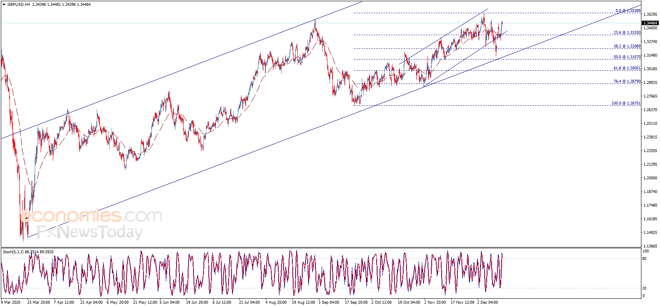Click the Stochastic scale value 0
Viewport: 660px width, 307px height.
tap(643, 296)
